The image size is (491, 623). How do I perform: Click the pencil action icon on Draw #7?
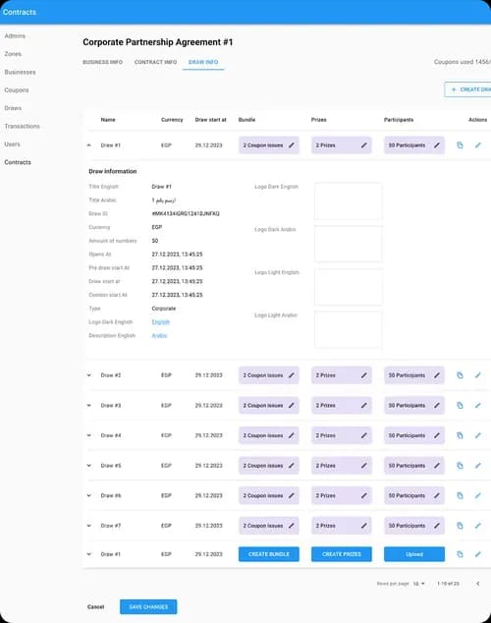[478, 526]
